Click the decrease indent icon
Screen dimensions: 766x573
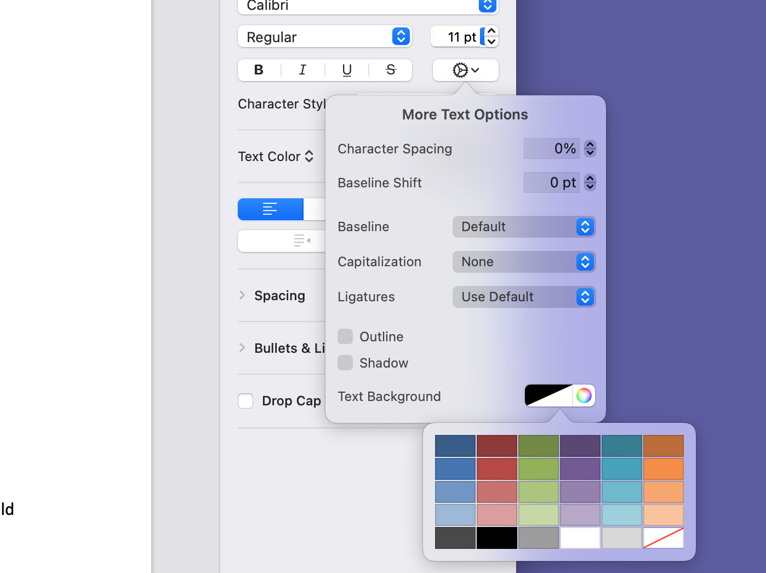302,240
